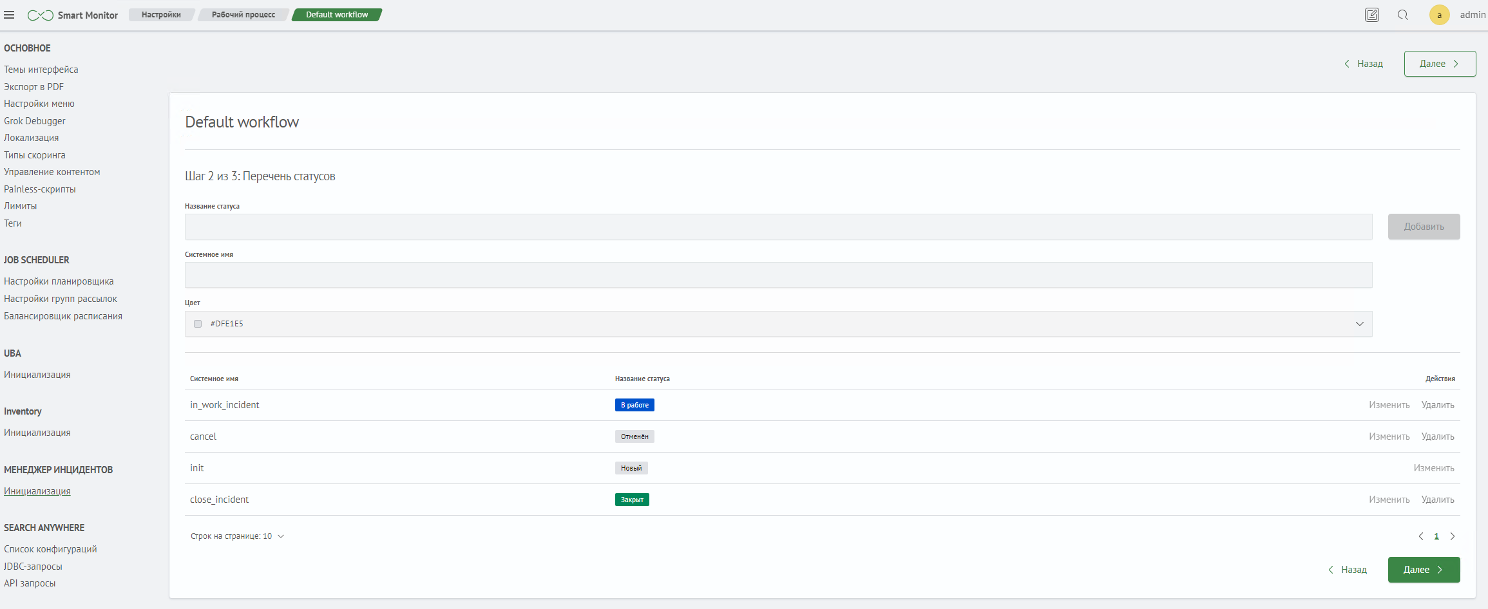
Task: Select the Default workflow breadcrumb tab
Action: [337, 15]
